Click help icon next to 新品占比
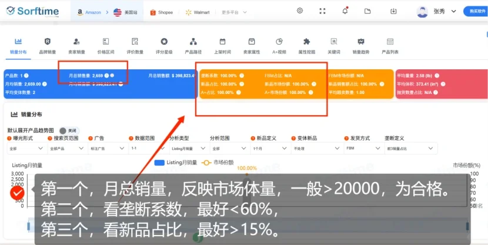This screenshot has width=488, height=245. pyautogui.click(x=242, y=84)
